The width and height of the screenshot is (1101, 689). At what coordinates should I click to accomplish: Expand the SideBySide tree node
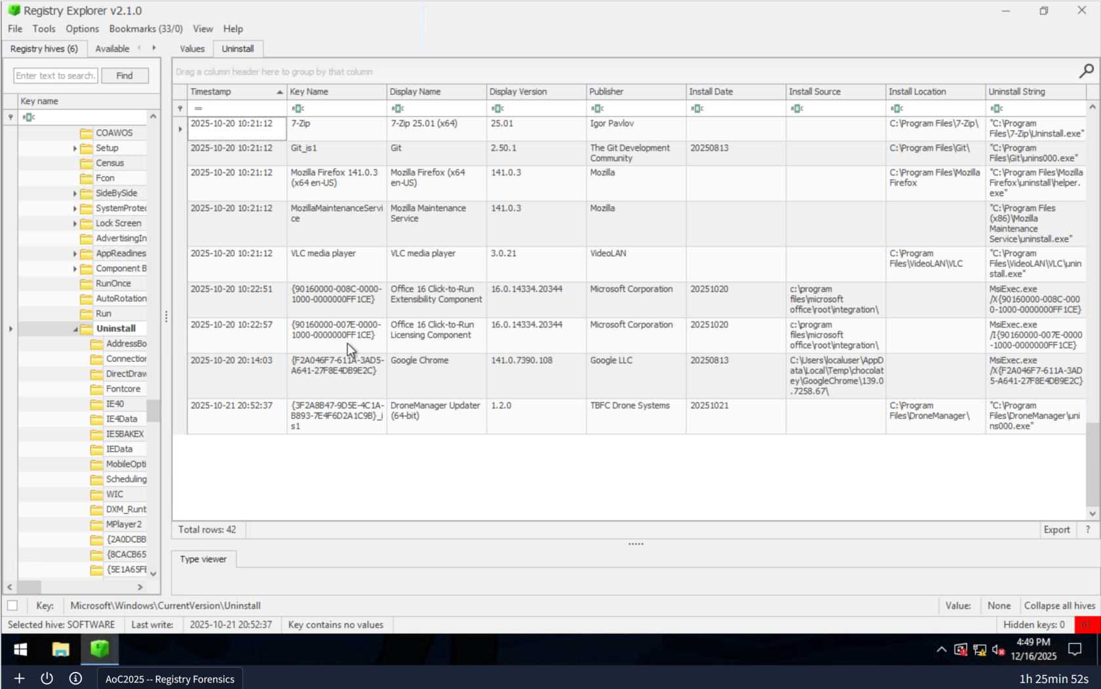click(75, 194)
